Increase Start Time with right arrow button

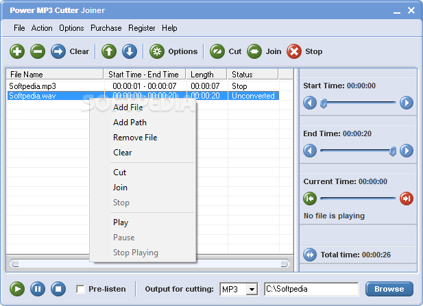(407, 103)
